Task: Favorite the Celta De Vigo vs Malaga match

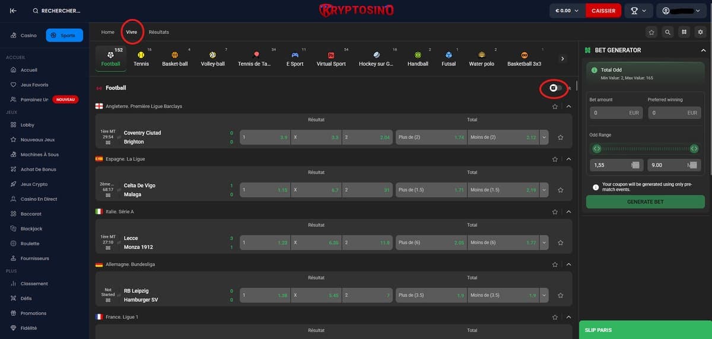Action: tap(561, 190)
